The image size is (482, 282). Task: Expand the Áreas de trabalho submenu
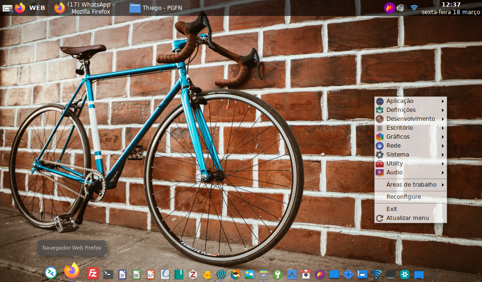[411, 185]
